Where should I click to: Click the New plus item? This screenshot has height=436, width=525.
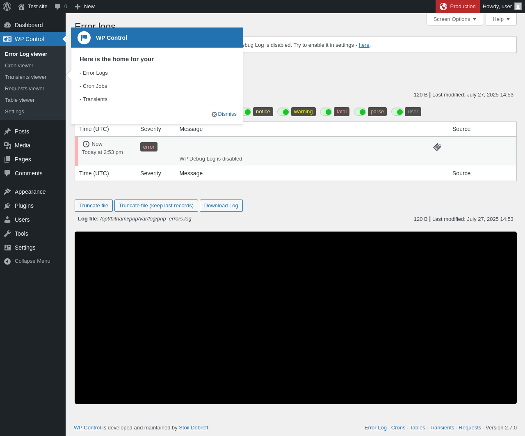coord(85,7)
